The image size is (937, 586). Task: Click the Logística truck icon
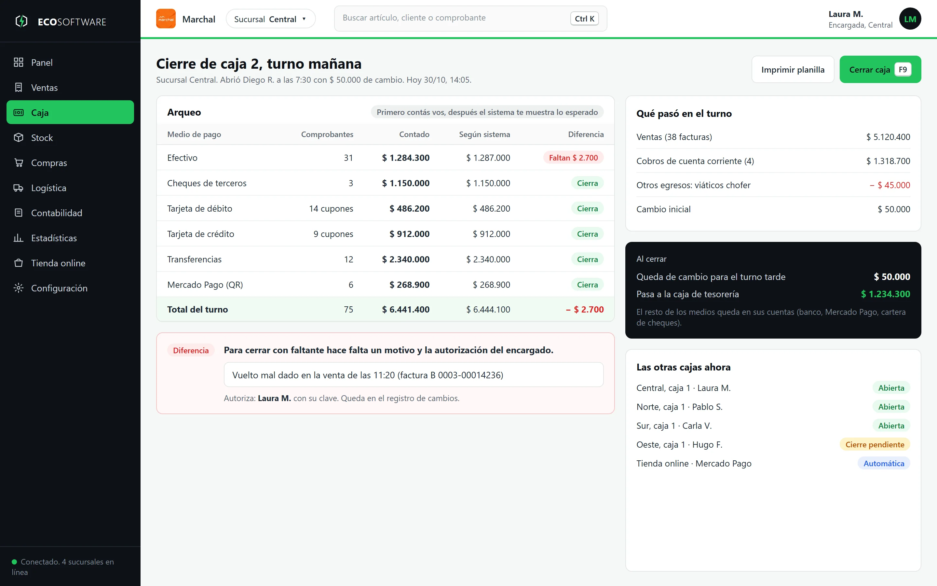click(x=18, y=188)
